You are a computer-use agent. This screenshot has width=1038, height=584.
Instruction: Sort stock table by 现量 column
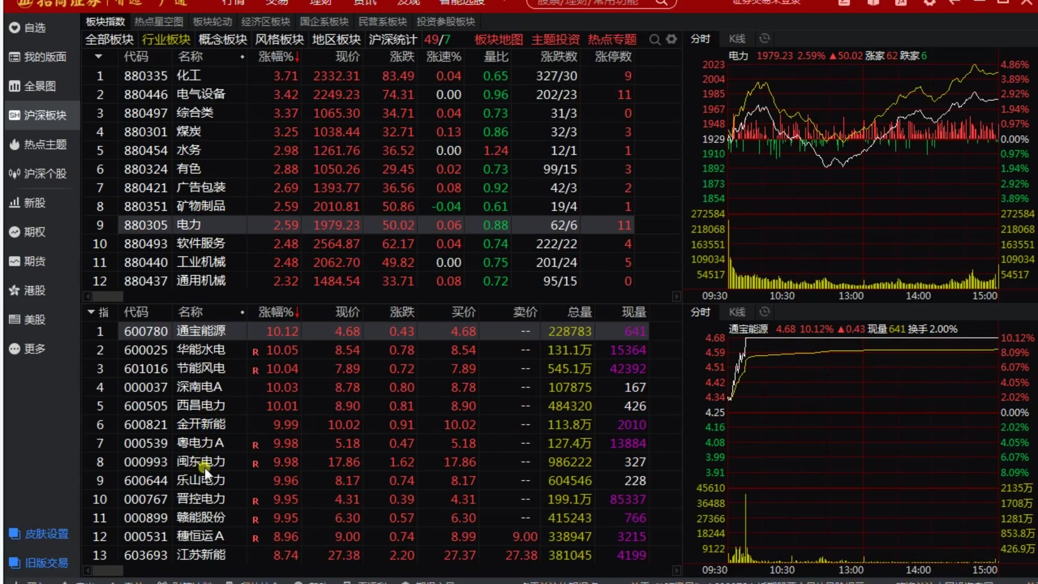point(634,312)
